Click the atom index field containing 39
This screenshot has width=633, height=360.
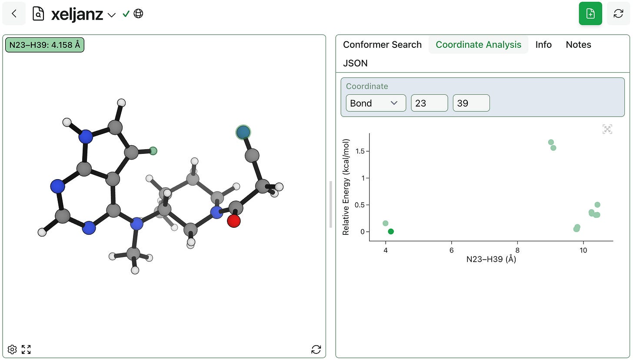click(471, 103)
